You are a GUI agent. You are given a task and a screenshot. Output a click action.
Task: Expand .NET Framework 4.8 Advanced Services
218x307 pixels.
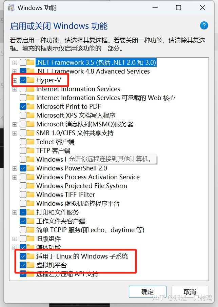click(14, 71)
